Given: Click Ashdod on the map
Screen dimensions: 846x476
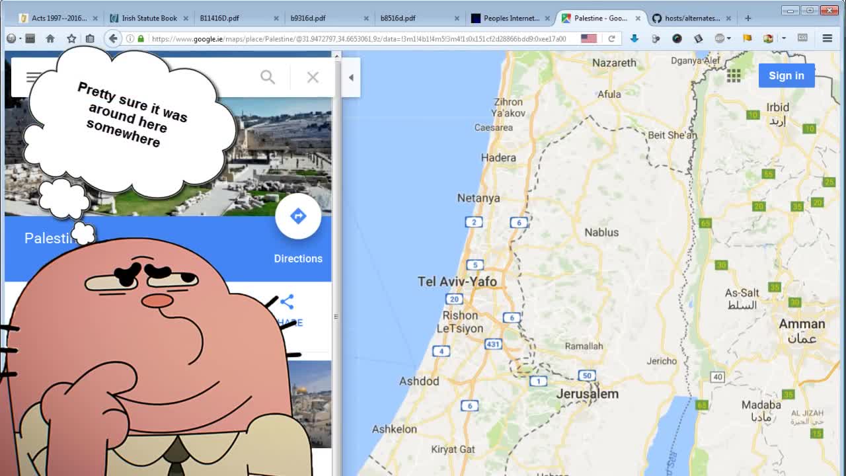Looking at the screenshot, I should click(419, 381).
